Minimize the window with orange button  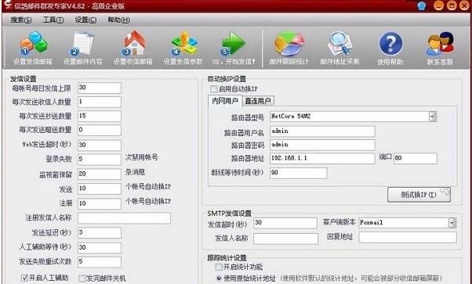(x=438, y=5)
